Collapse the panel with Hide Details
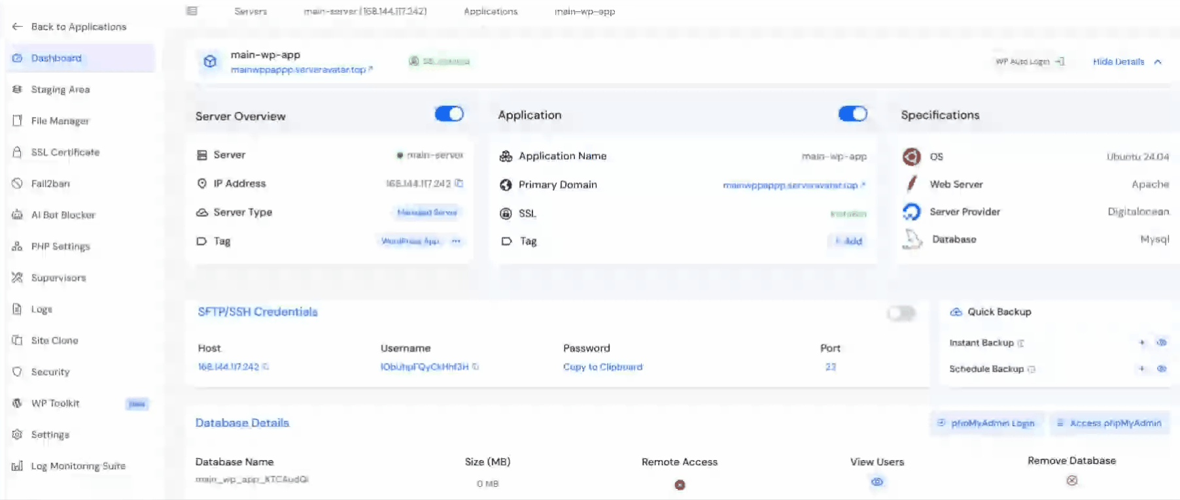The image size is (1180, 500). click(x=1127, y=61)
